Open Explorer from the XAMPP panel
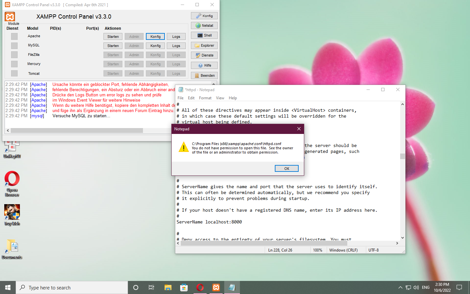 click(x=204, y=45)
